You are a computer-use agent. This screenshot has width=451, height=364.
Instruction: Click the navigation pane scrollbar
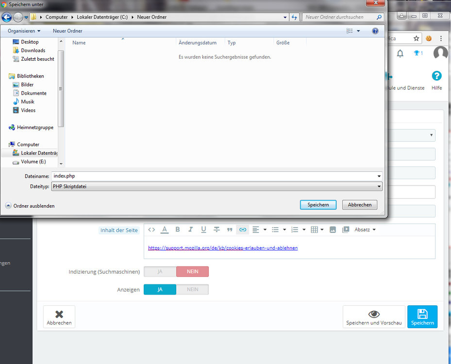pyautogui.click(x=61, y=88)
